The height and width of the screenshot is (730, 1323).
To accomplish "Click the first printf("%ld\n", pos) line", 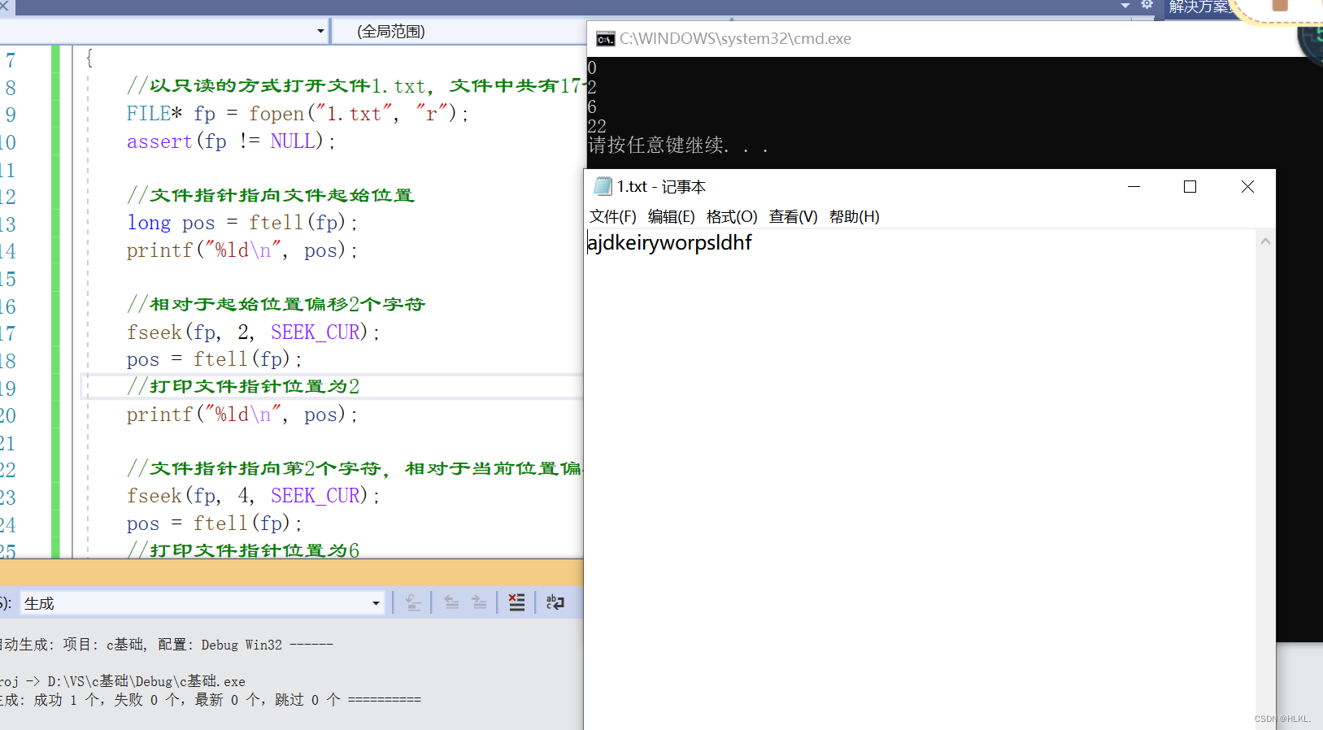I will [242, 250].
